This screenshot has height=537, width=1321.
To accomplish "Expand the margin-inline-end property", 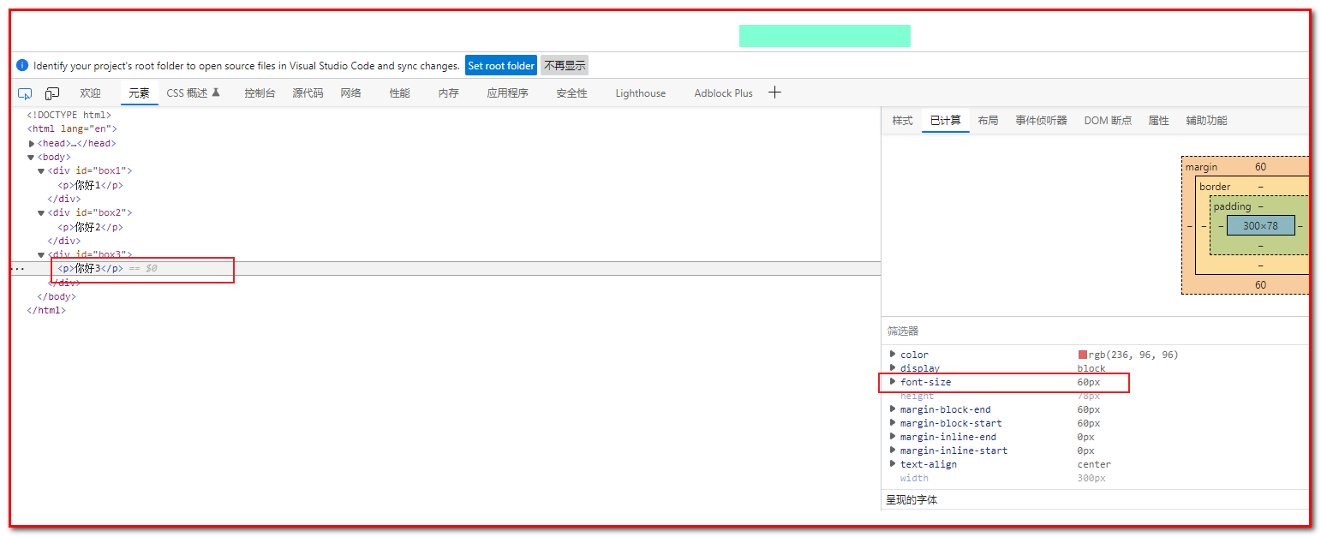I will pos(893,436).
